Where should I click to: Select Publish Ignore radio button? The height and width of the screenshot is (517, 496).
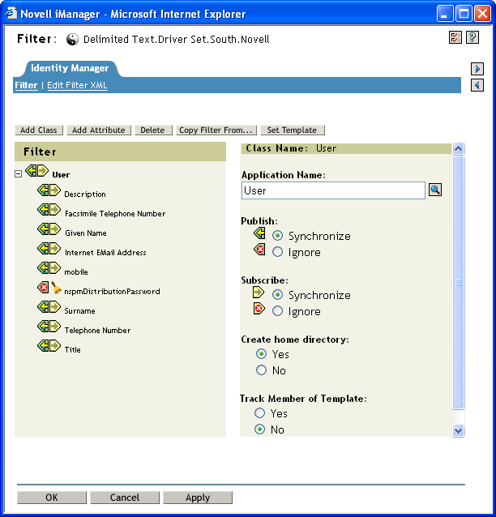277,252
